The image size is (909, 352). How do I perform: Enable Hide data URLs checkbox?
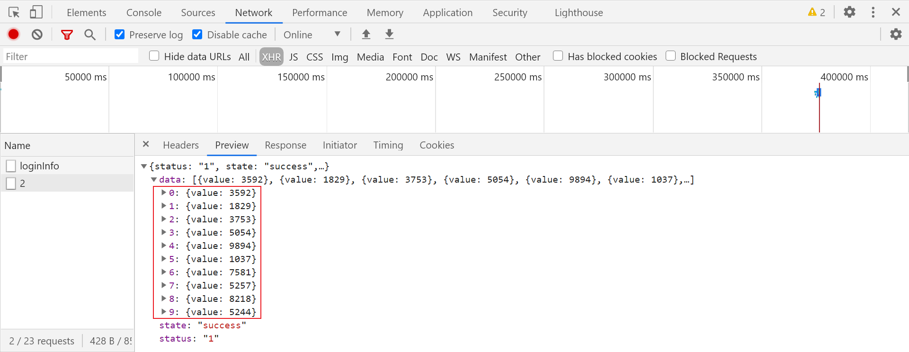coord(154,56)
